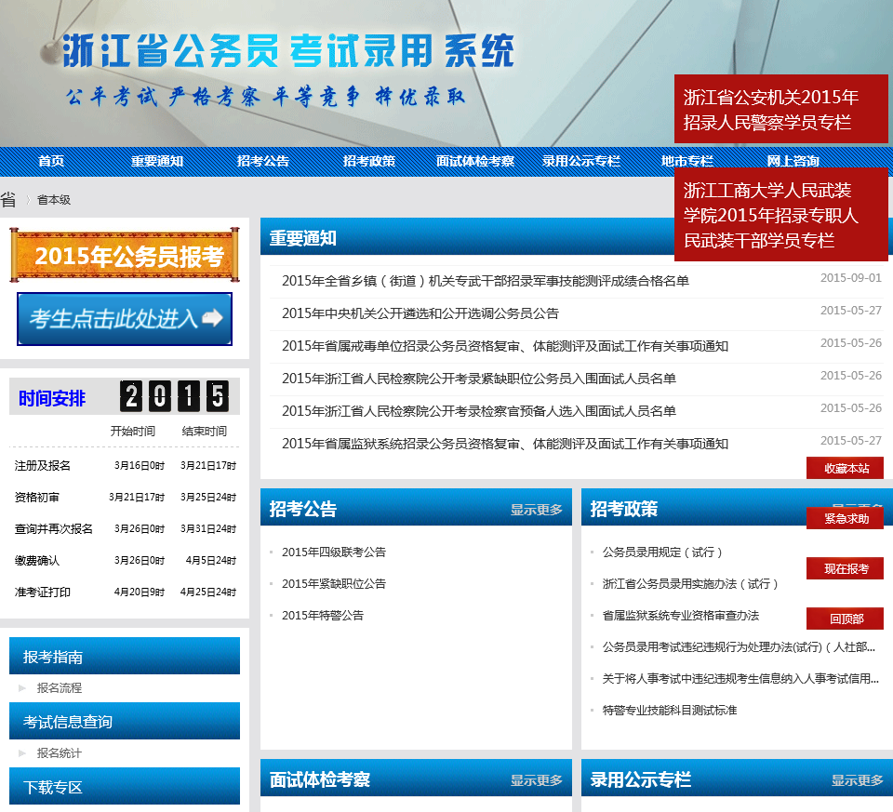This screenshot has height=812, width=893.
Task: Click the 招考政策 panel header title
Action: (x=623, y=509)
